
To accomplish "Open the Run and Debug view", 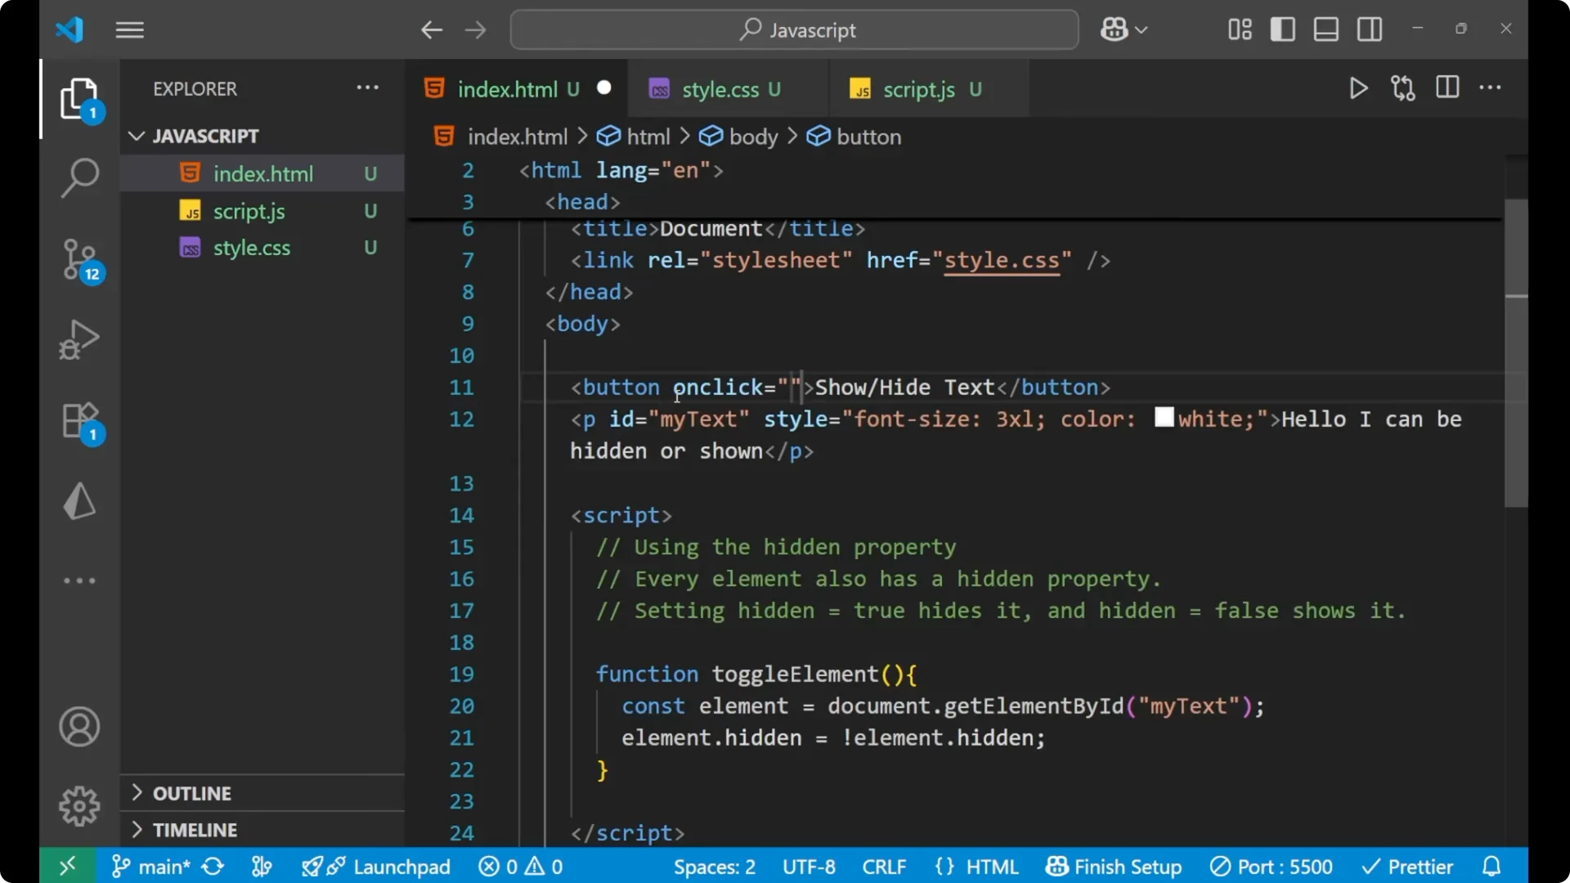I will coord(79,339).
